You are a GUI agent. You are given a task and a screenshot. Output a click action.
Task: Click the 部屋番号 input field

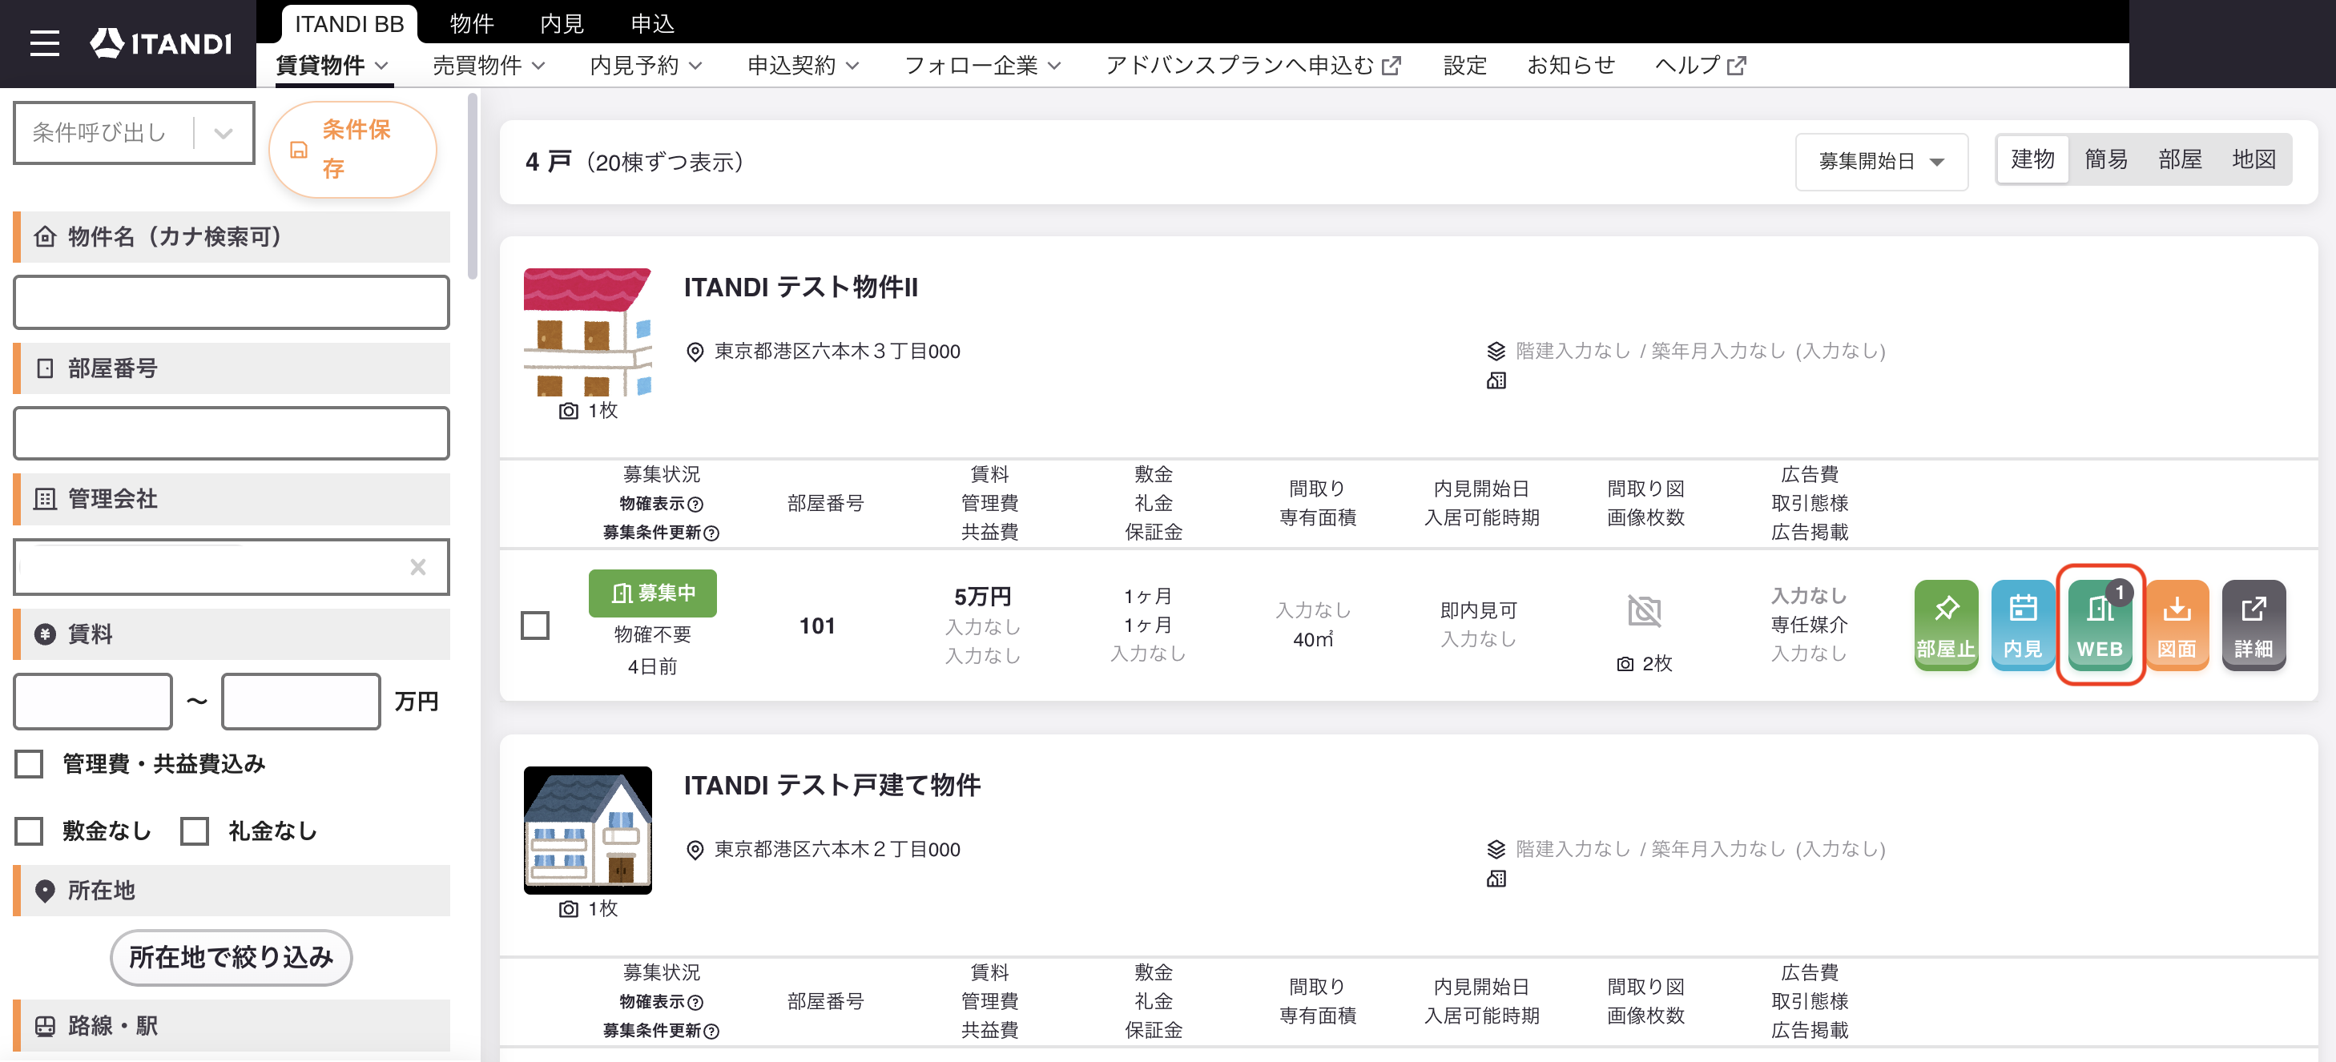(x=232, y=433)
